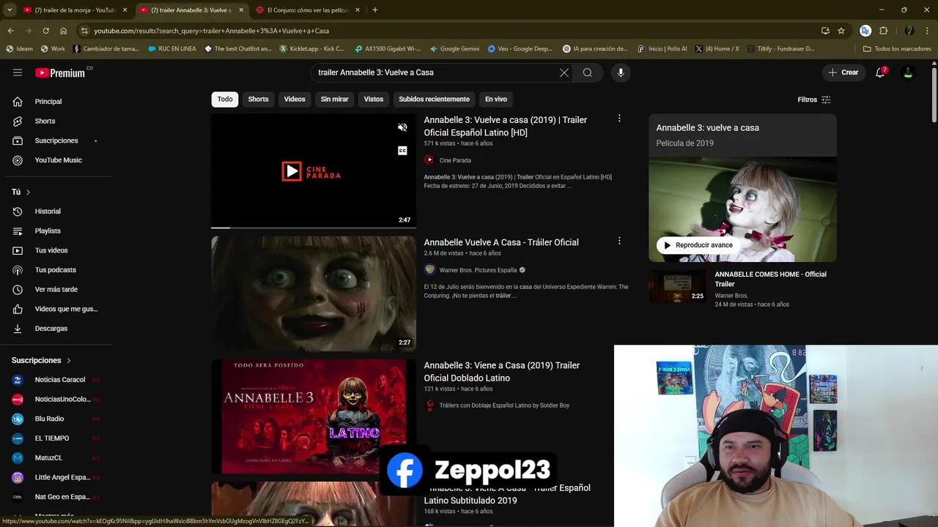Open Annabelle Vuelve A Casa doll thumbnail
The width and height of the screenshot is (938, 527).
click(x=314, y=294)
